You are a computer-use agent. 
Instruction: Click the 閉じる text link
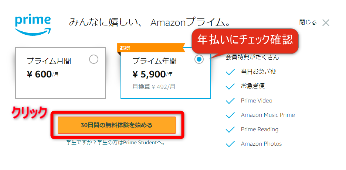[x=308, y=22]
